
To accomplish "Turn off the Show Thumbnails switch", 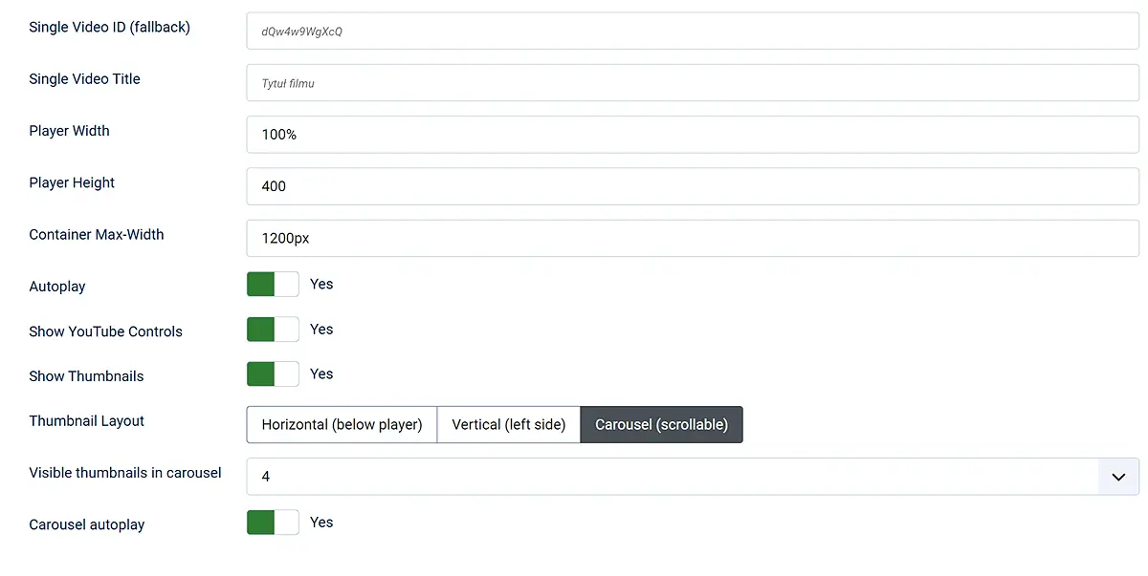I will (273, 374).
